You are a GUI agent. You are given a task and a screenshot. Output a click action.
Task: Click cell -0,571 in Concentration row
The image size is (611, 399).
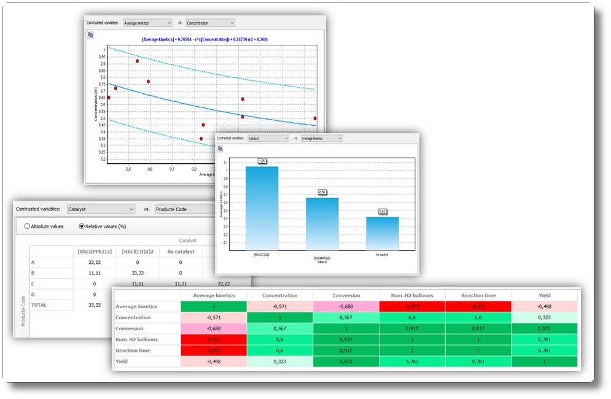[x=214, y=317]
